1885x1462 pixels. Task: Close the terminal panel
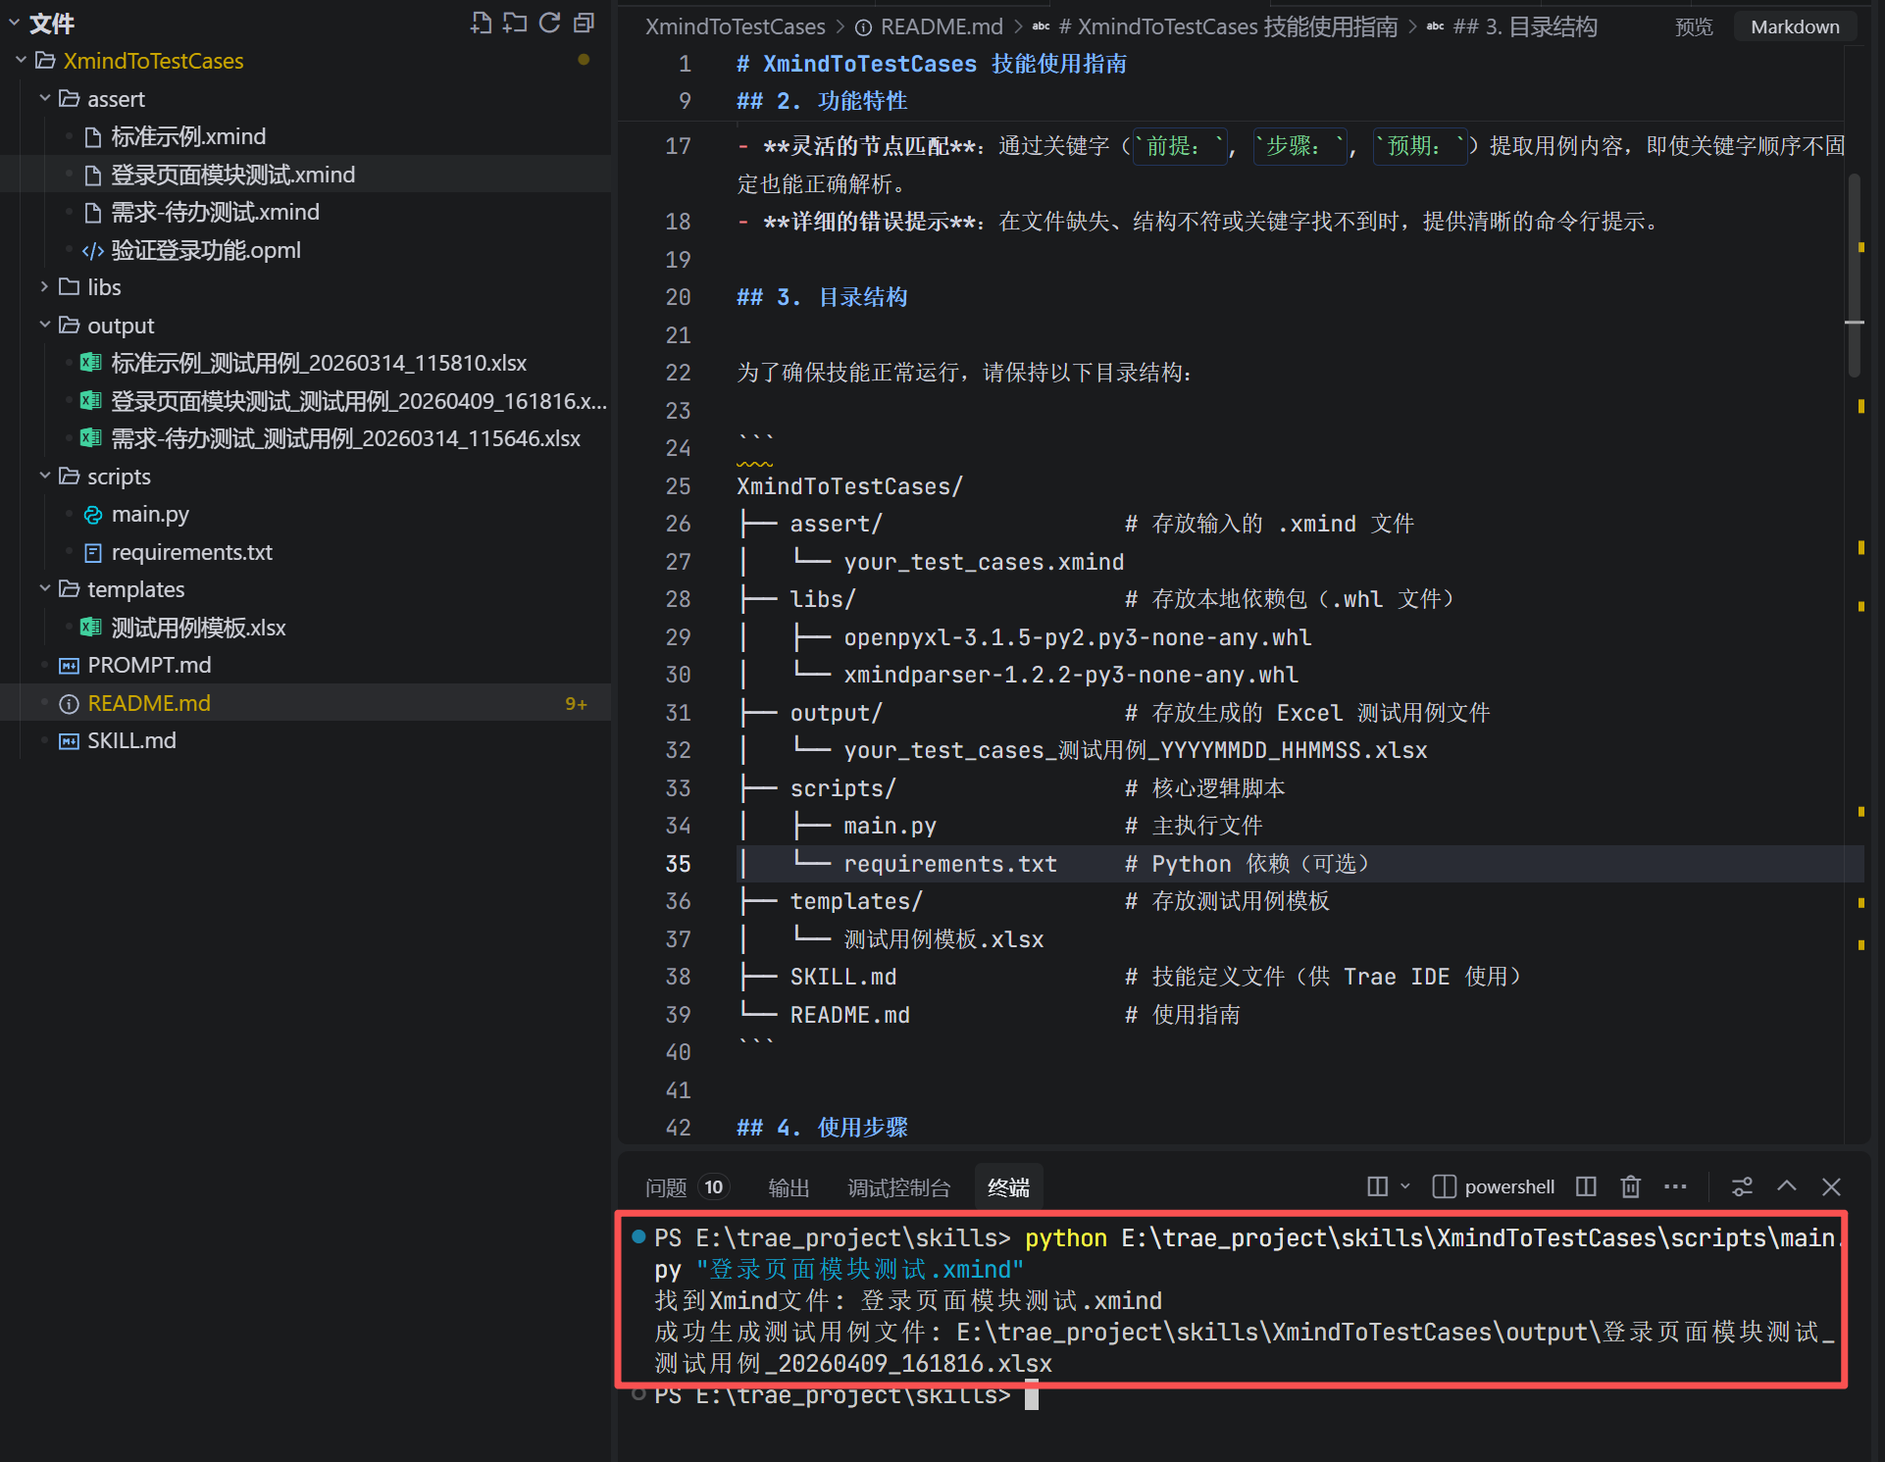(1831, 1186)
